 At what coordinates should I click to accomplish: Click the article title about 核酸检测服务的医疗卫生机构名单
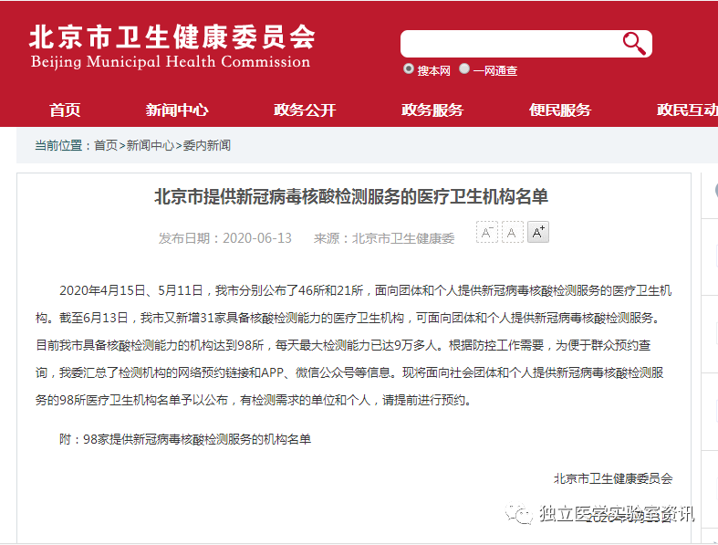point(350,196)
